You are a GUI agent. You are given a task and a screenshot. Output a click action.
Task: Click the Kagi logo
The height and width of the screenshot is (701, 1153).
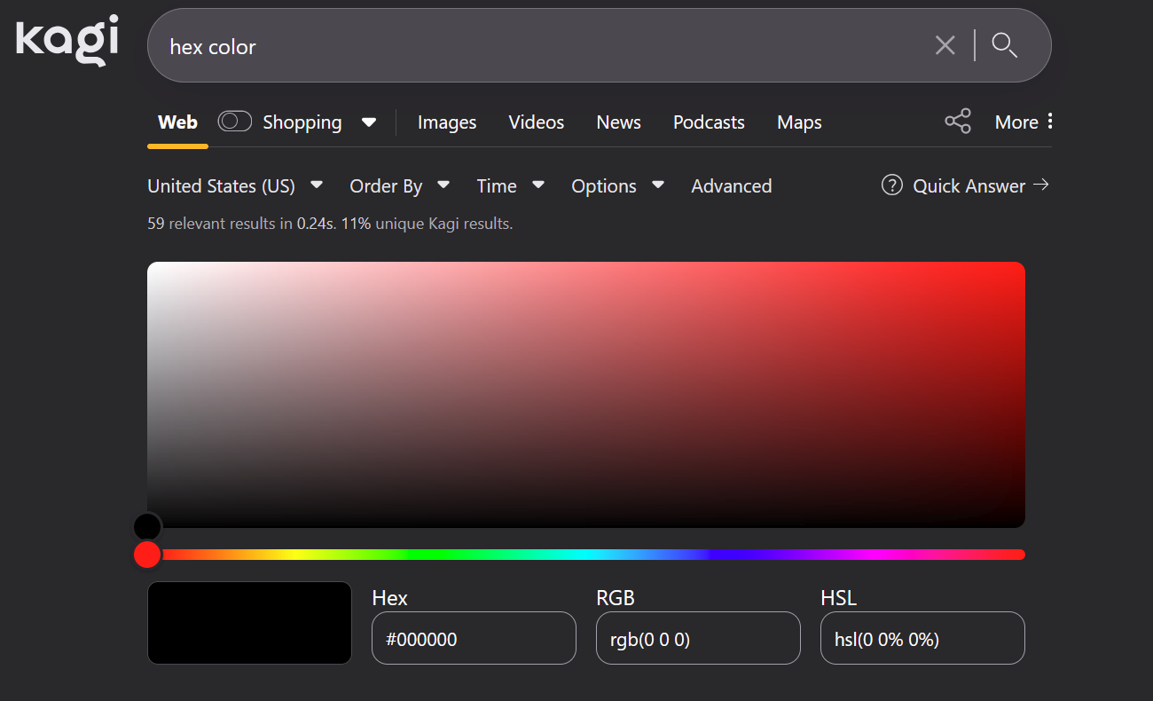click(67, 42)
